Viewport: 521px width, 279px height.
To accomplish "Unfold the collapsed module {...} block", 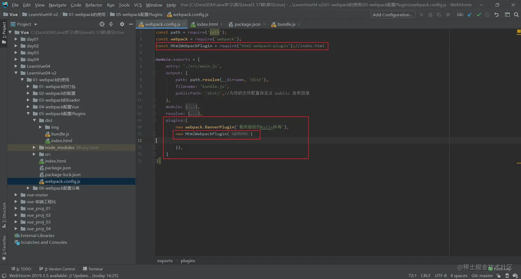I will [x=191, y=107].
